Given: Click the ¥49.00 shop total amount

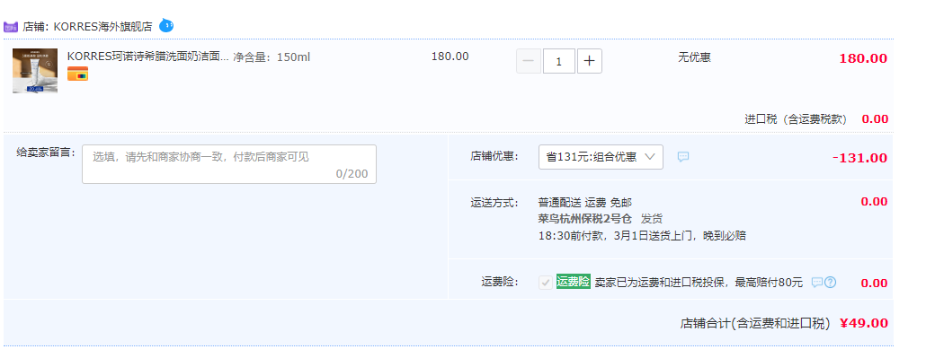Looking at the screenshot, I should pyautogui.click(x=863, y=323).
